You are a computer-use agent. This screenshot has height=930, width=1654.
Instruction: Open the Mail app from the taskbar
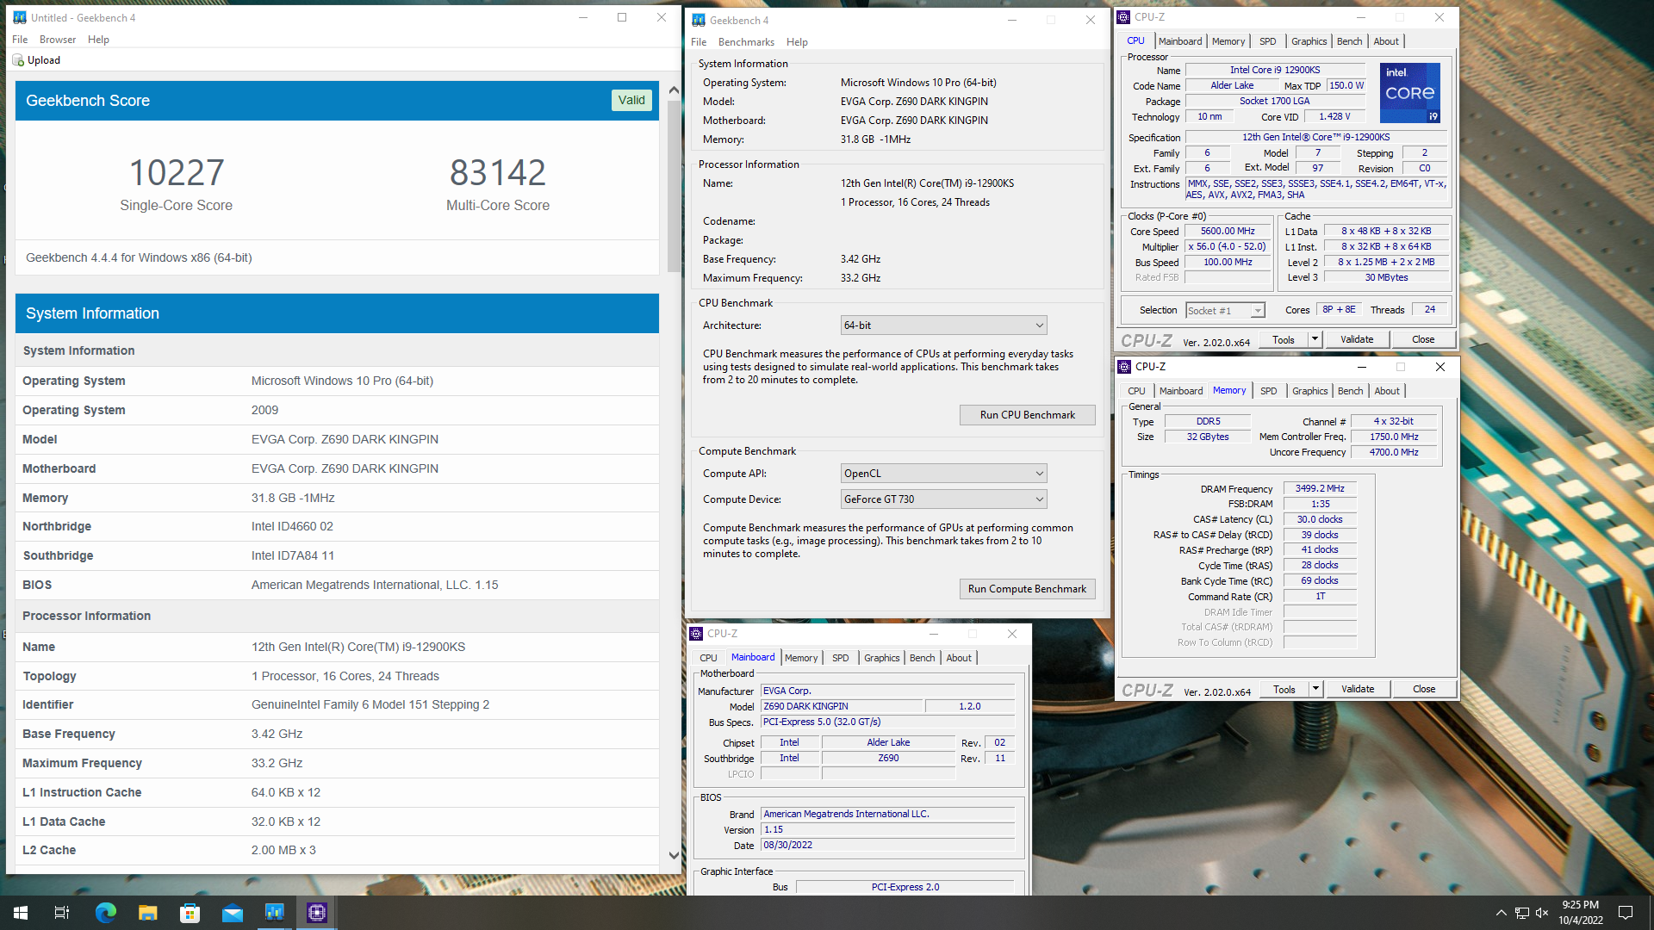[x=232, y=913]
